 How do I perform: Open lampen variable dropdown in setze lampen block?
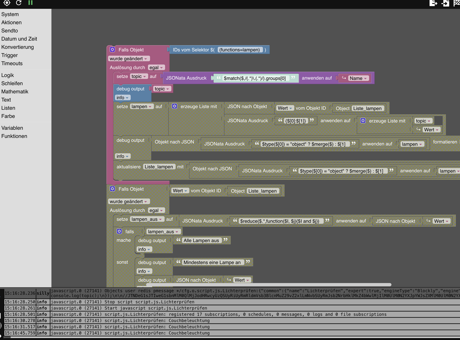coord(142,106)
